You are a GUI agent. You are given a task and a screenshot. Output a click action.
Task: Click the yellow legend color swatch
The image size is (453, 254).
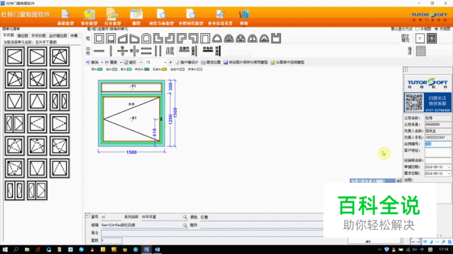[x=164, y=69]
